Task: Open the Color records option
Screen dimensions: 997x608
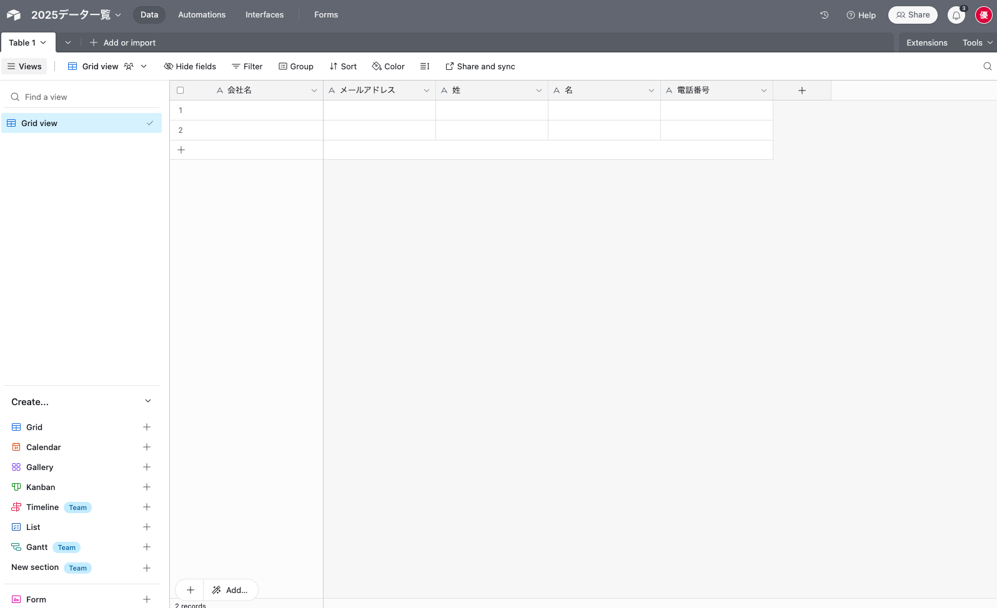Action: pyautogui.click(x=388, y=66)
